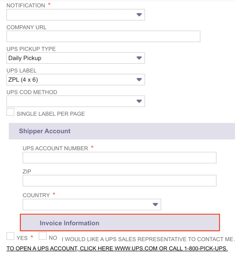
Task: Check the YES box for UPS contact
Action: point(10,236)
